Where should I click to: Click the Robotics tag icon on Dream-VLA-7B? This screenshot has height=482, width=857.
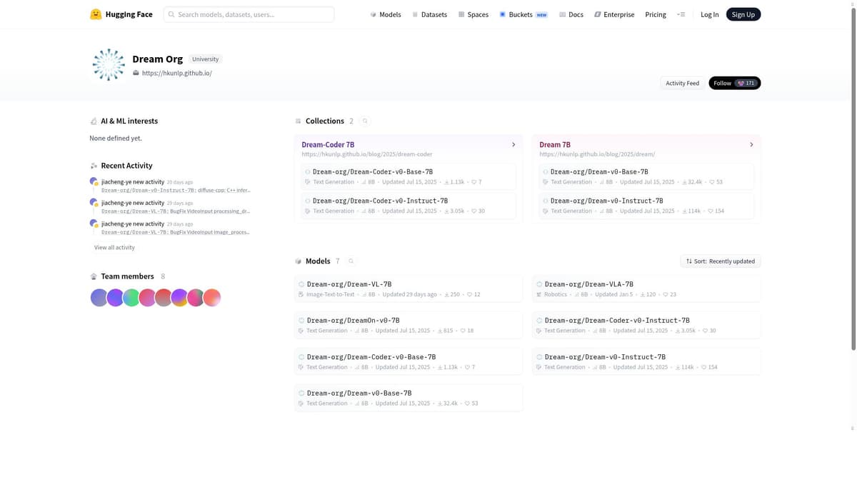(539, 294)
